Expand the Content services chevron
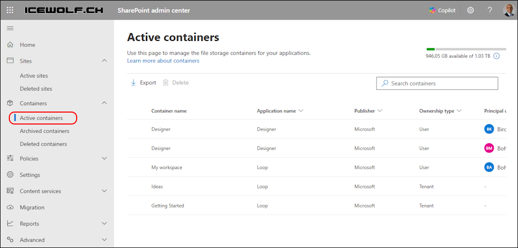Viewport: 518px width, 248px height. [x=105, y=191]
